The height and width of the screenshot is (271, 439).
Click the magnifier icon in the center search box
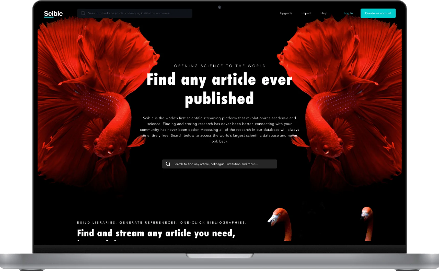click(x=168, y=164)
